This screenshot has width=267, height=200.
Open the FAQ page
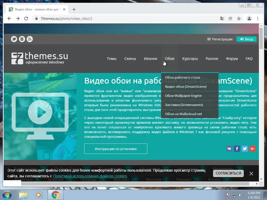249,59
